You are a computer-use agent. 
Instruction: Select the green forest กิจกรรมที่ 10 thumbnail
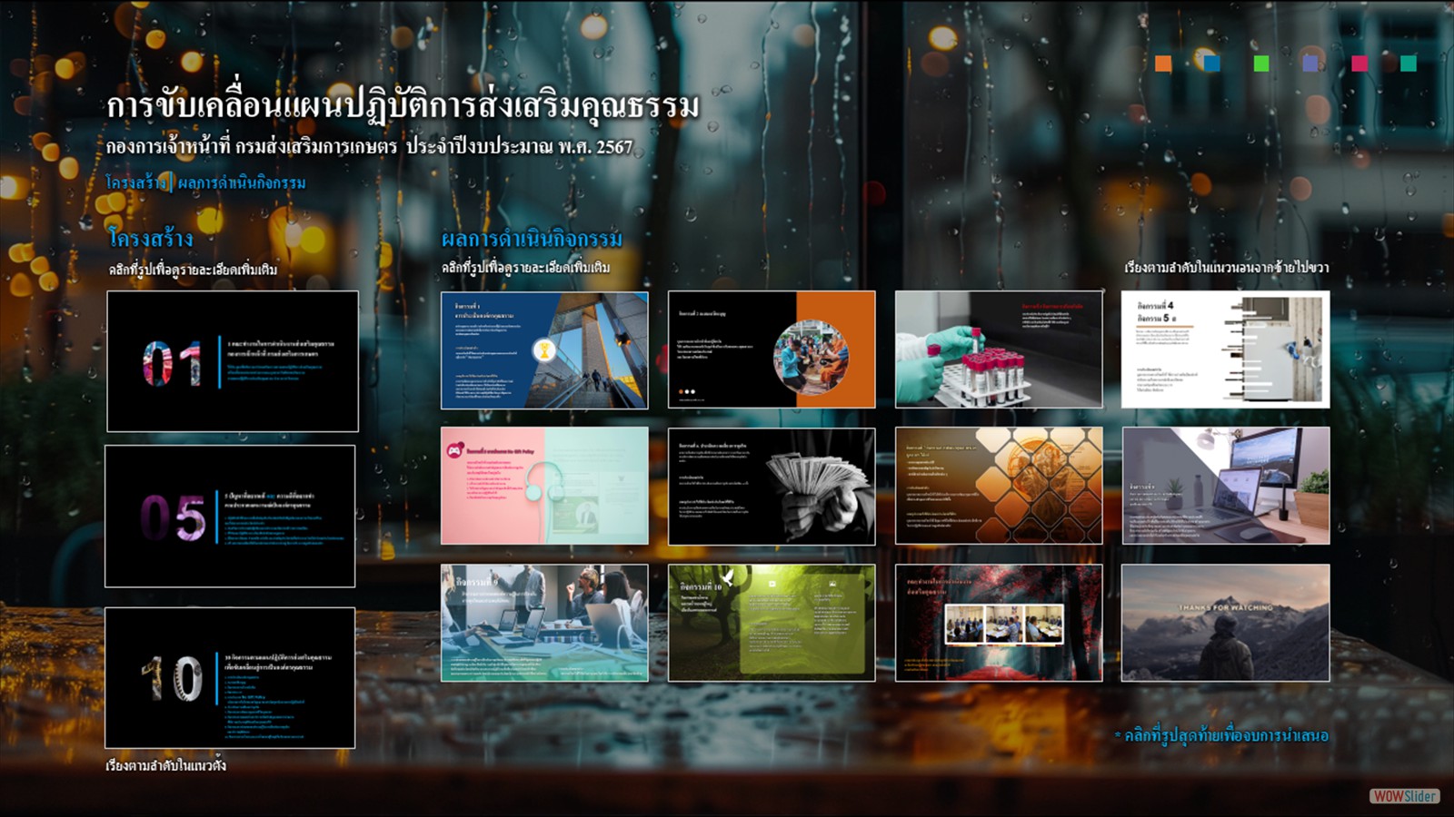pos(772,623)
